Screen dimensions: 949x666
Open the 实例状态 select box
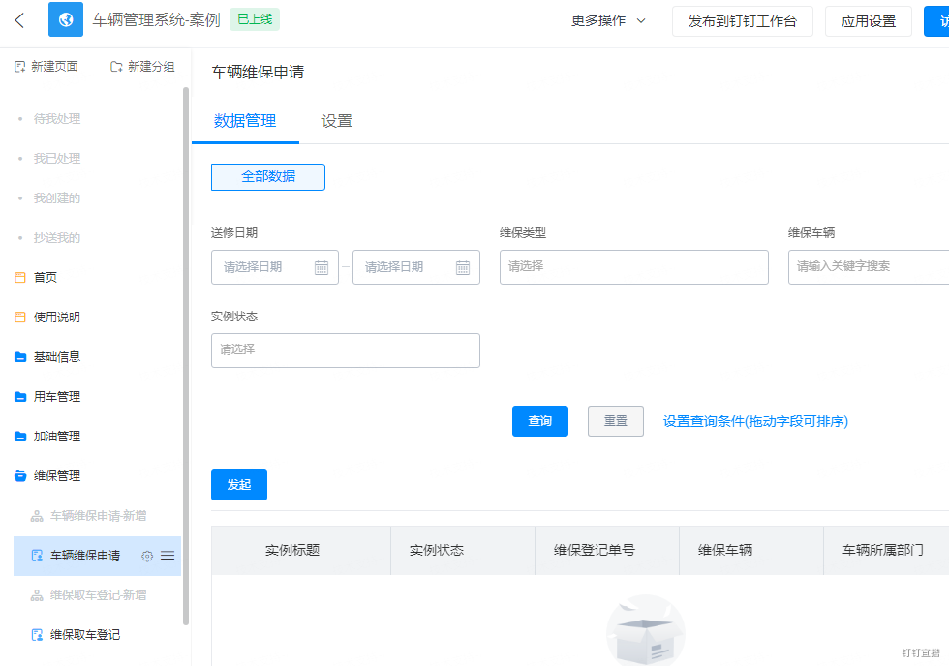pyautogui.click(x=345, y=350)
